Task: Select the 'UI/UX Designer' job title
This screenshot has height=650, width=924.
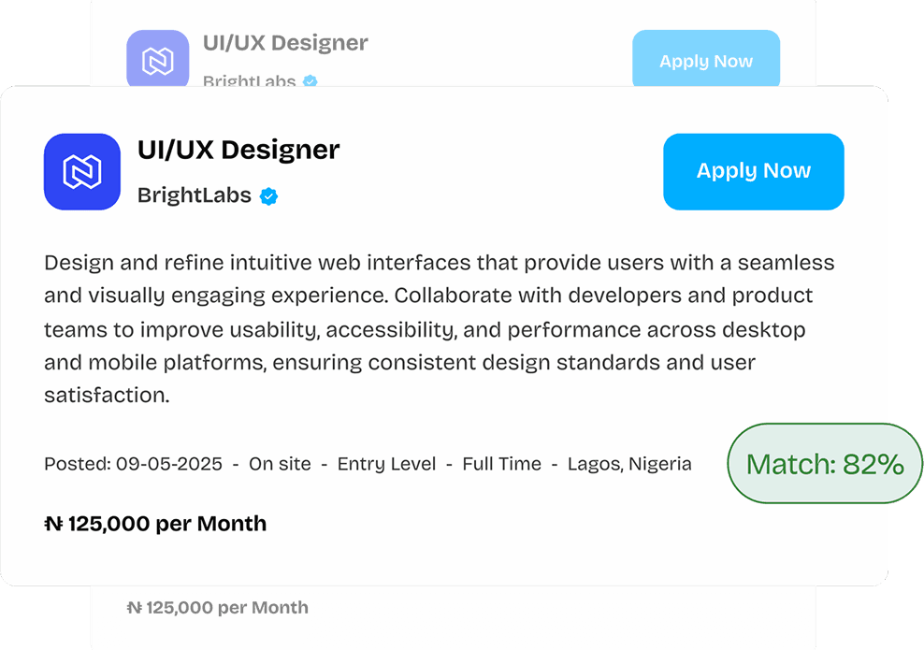Action: pos(238,150)
